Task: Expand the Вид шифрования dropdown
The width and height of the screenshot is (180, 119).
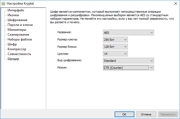Action: coord(129,61)
